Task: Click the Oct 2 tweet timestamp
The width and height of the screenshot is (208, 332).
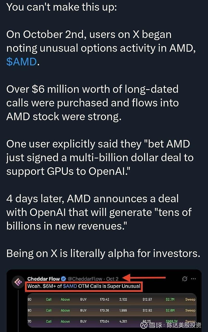Action: click(x=112, y=279)
